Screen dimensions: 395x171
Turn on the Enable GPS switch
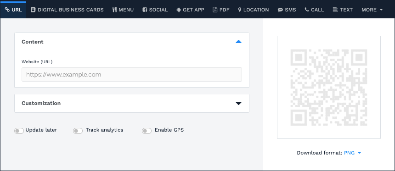click(147, 131)
